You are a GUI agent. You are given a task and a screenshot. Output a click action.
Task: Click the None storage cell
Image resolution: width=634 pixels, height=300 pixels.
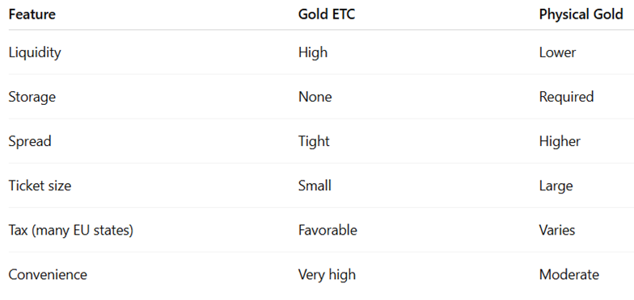[x=315, y=97]
